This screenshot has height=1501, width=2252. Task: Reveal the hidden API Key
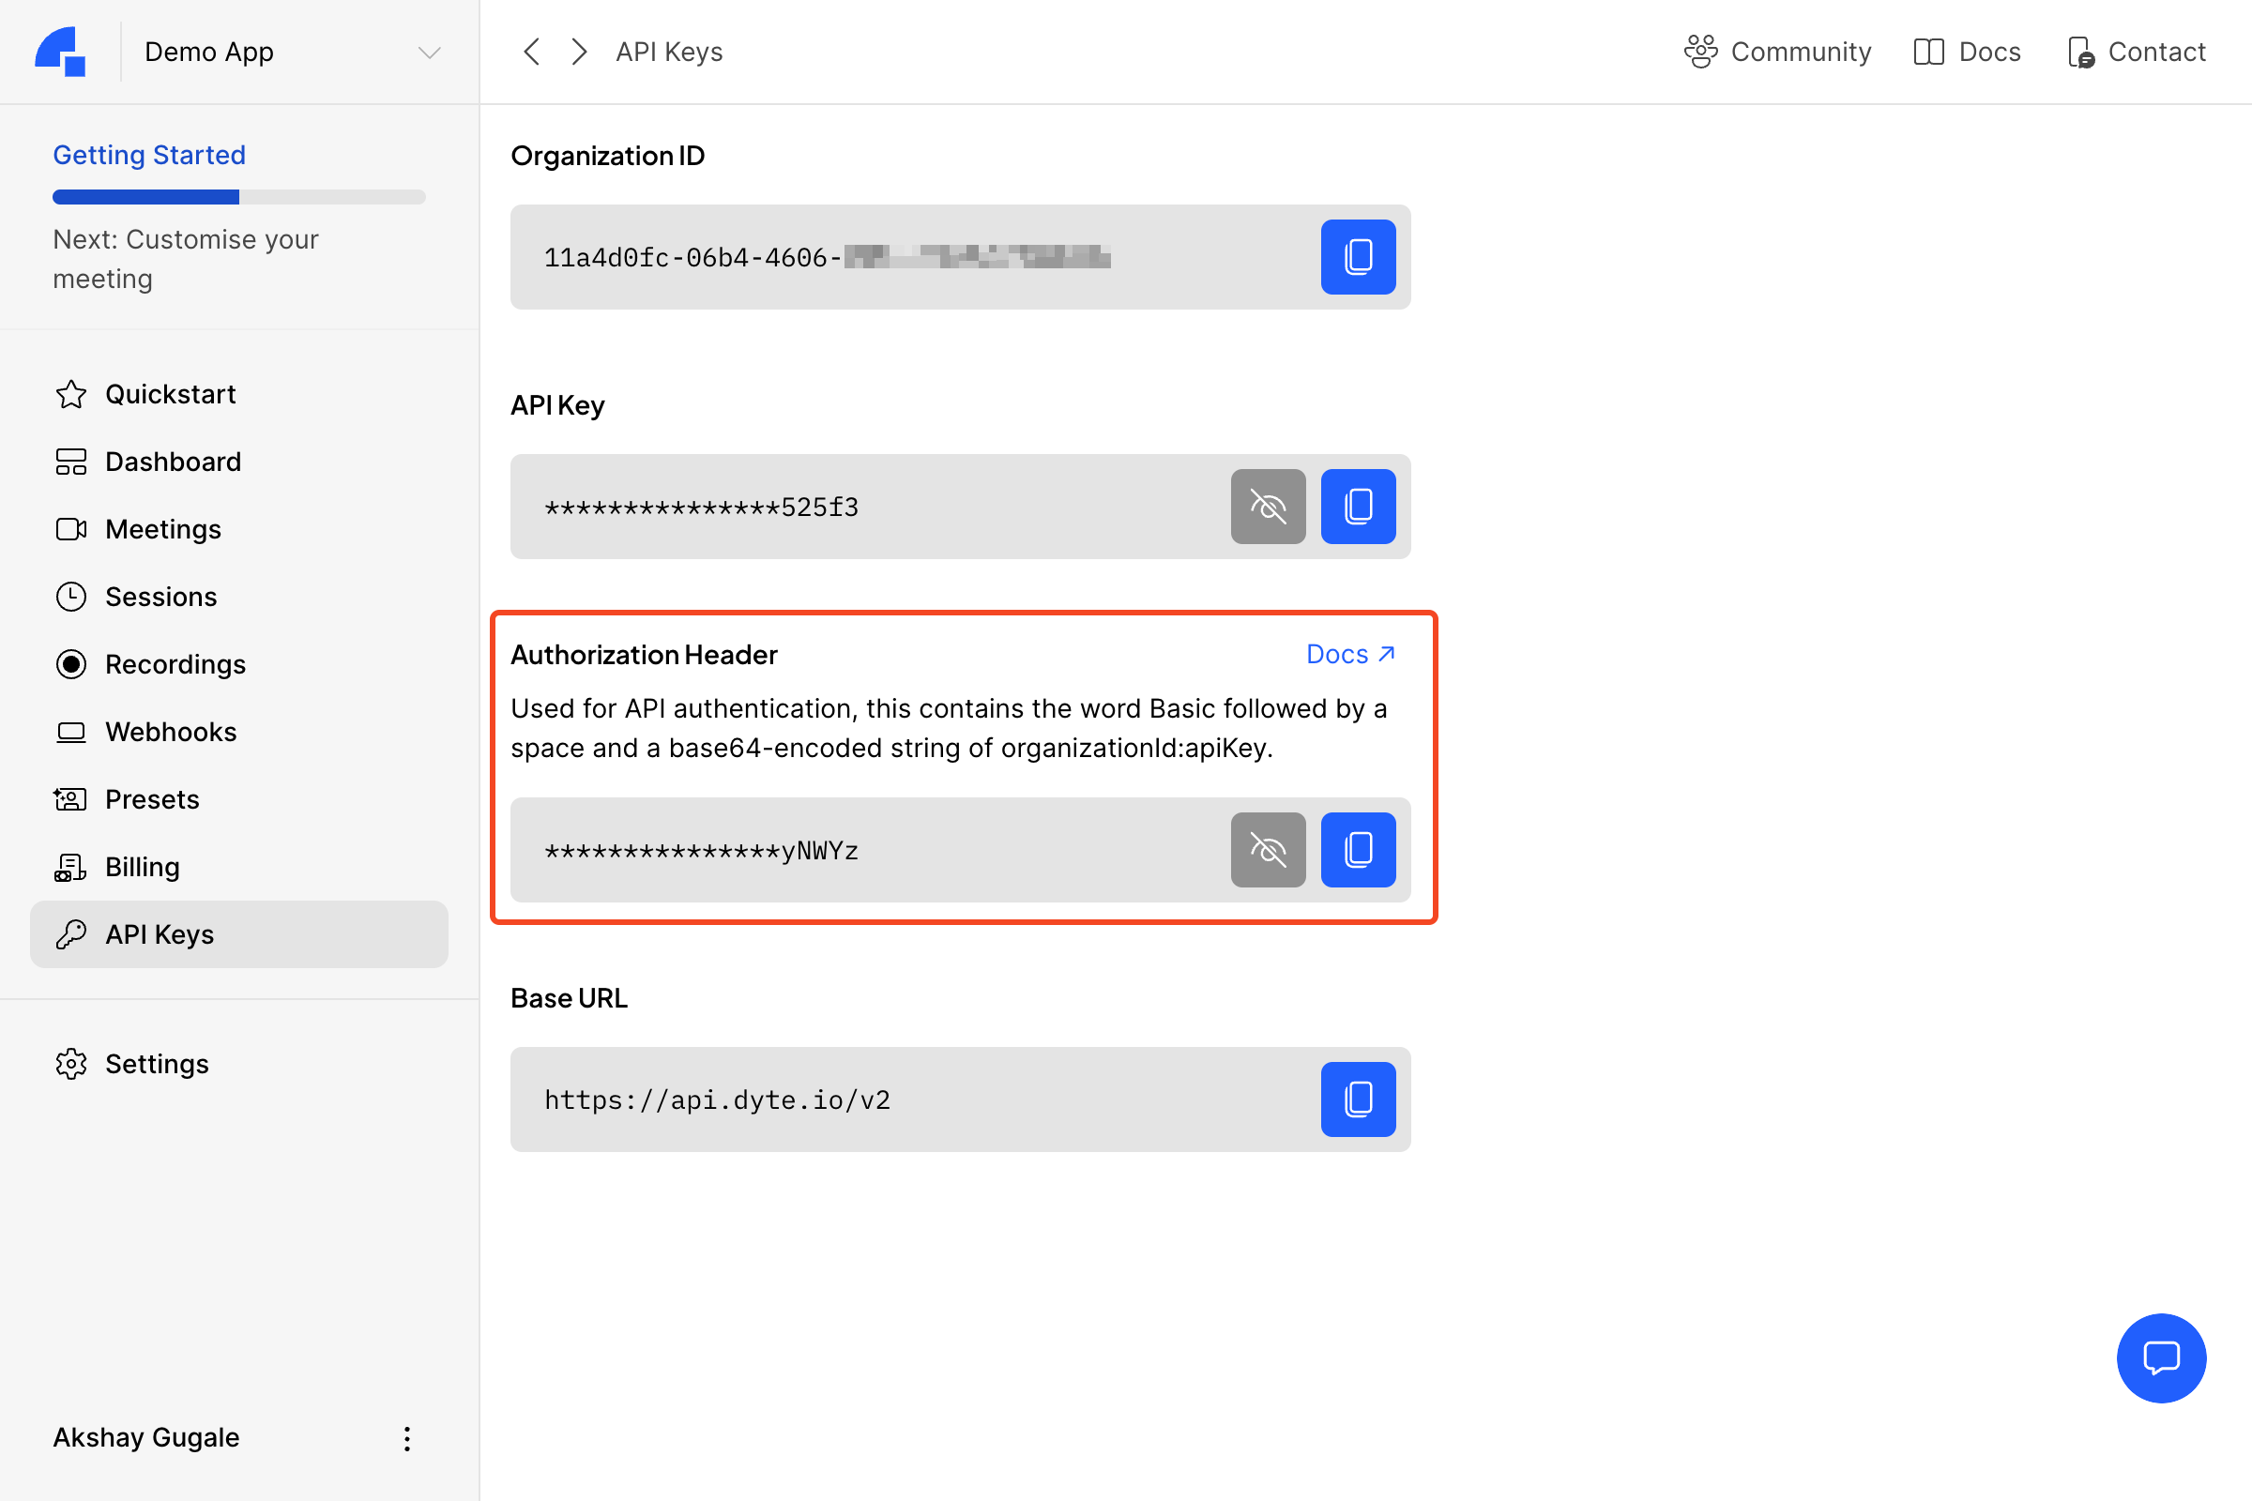pyautogui.click(x=1268, y=507)
